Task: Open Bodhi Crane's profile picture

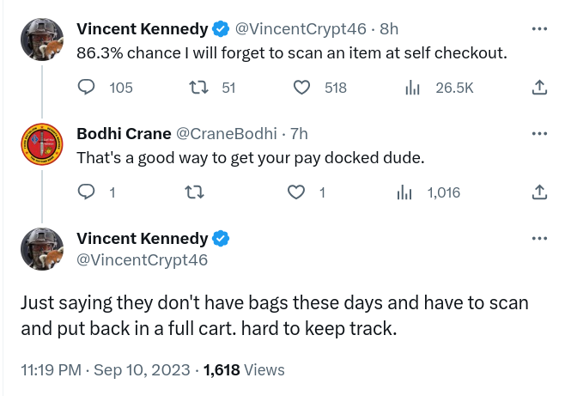Action: tap(42, 143)
